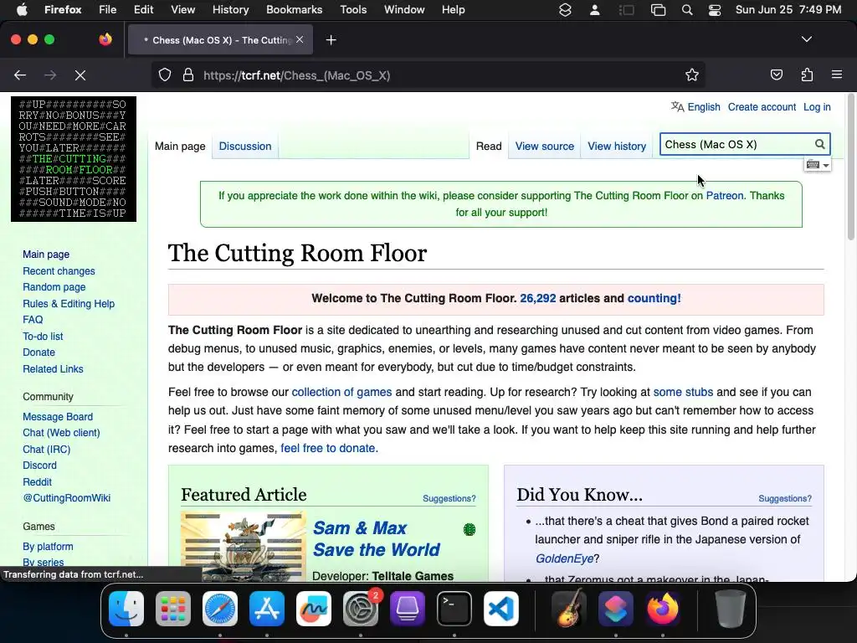Click the Log in link
The width and height of the screenshot is (857, 643).
click(817, 107)
